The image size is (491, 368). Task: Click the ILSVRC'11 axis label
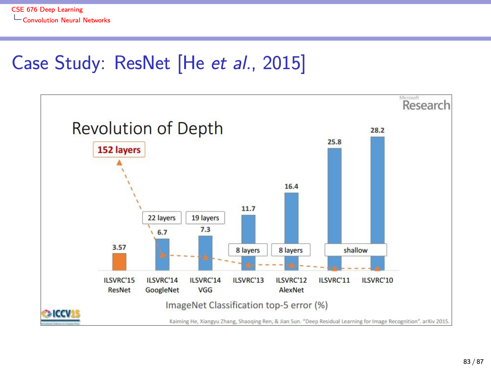pos(334,280)
